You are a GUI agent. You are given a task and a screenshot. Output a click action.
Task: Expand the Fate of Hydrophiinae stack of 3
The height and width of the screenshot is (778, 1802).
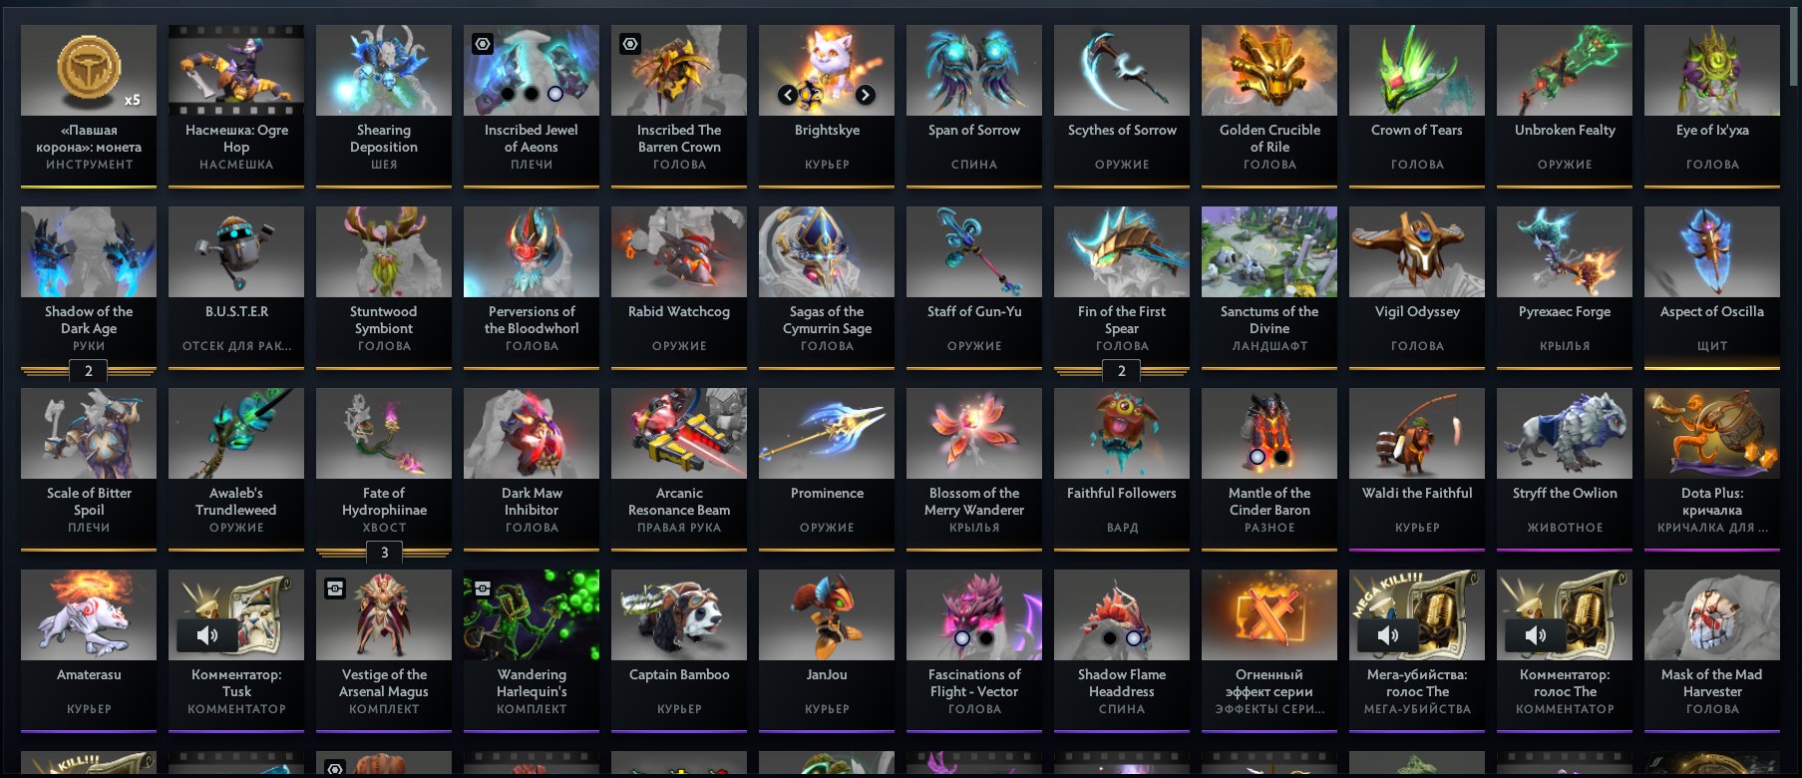click(384, 552)
